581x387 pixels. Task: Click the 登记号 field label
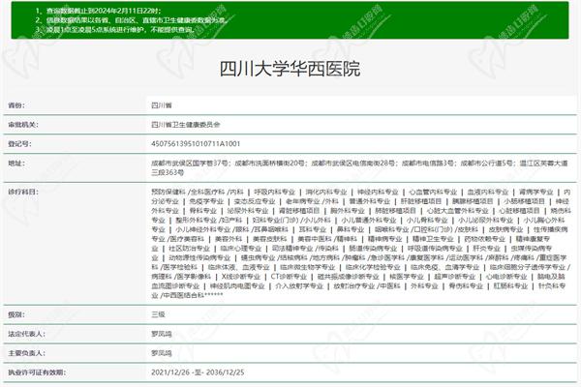coord(16,143)
